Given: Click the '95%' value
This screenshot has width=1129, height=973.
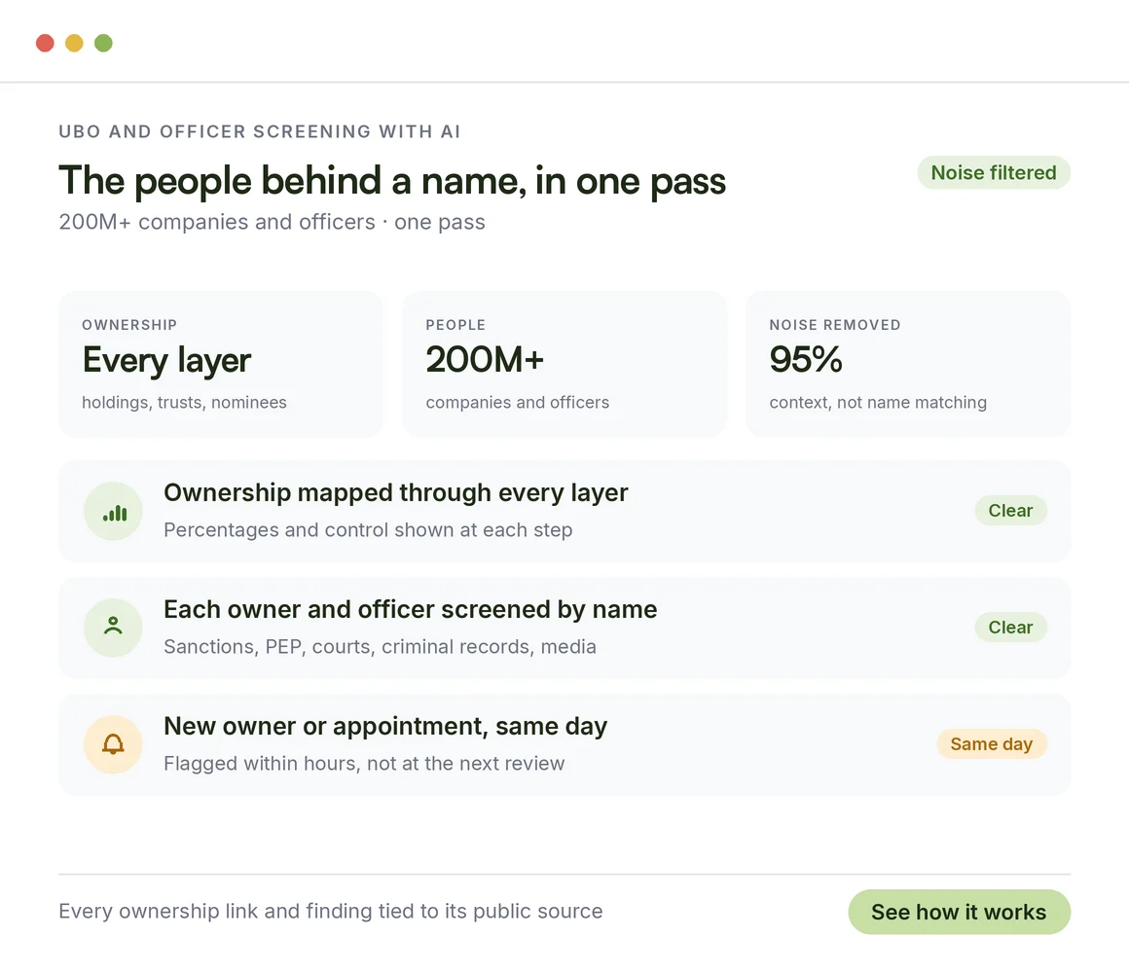Looking at the screenshot, I should 806,359.
